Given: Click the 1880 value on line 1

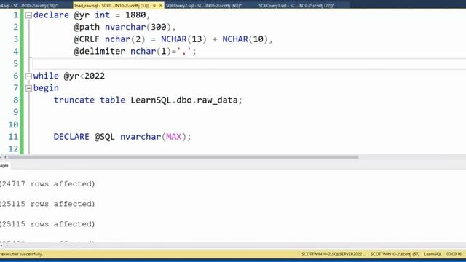Looking at the screenshot, I should point(135,15).
